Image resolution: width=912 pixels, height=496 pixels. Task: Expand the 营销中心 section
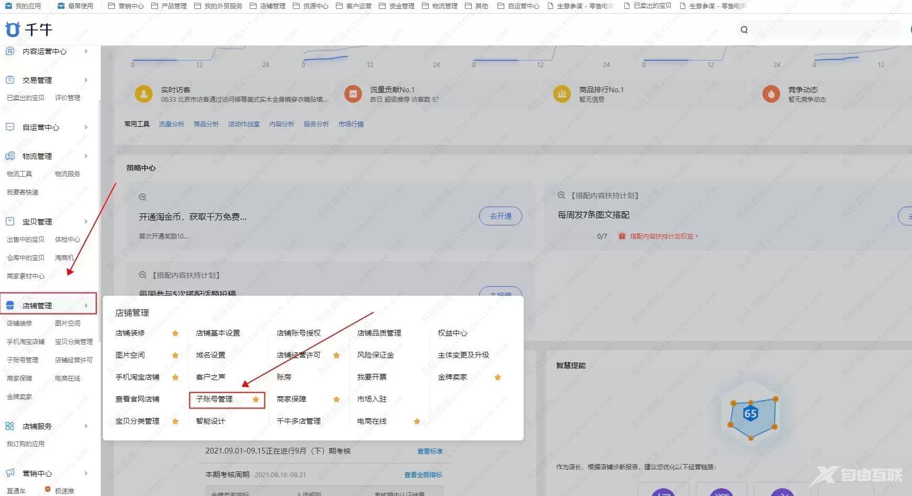click(x=86, y=473)
